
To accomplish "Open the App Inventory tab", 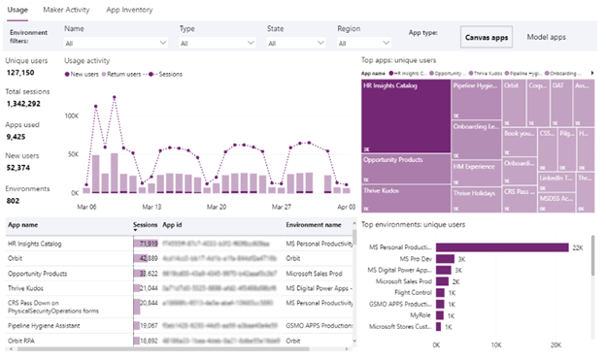I will 129,10.
